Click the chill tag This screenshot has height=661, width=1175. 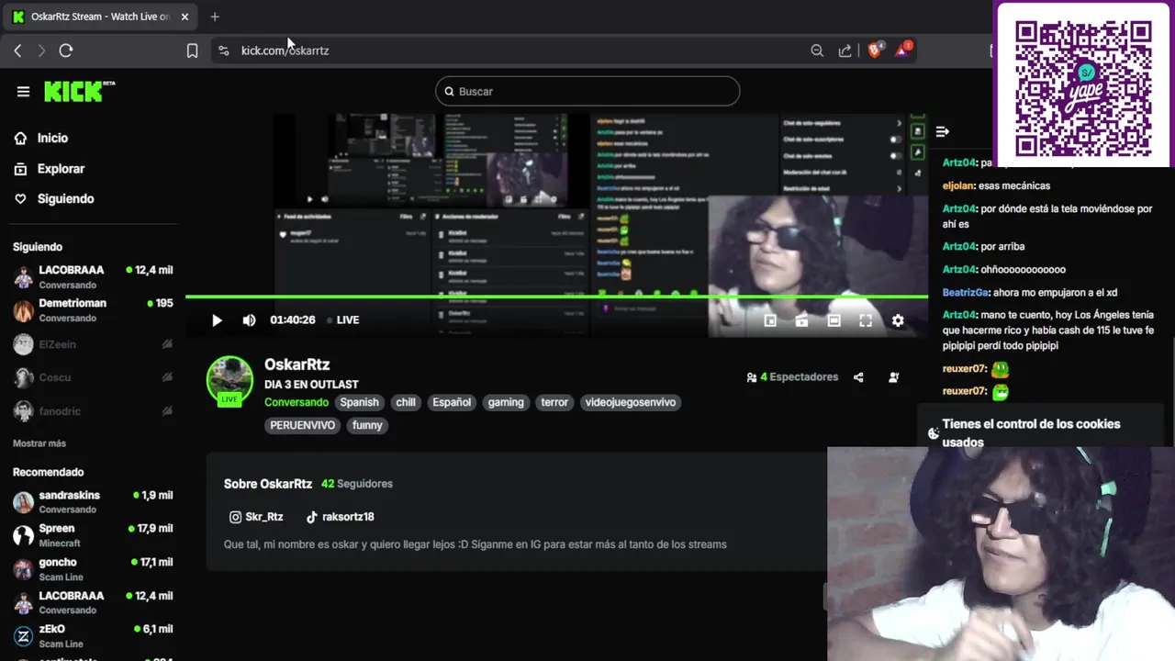406,402
